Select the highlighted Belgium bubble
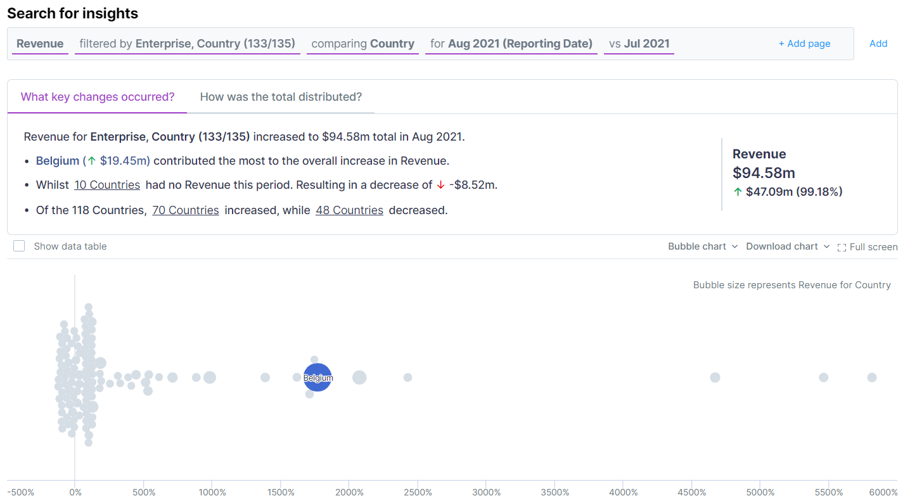Image resolution: width=910 pixels, height=503 pixels. 317,378
